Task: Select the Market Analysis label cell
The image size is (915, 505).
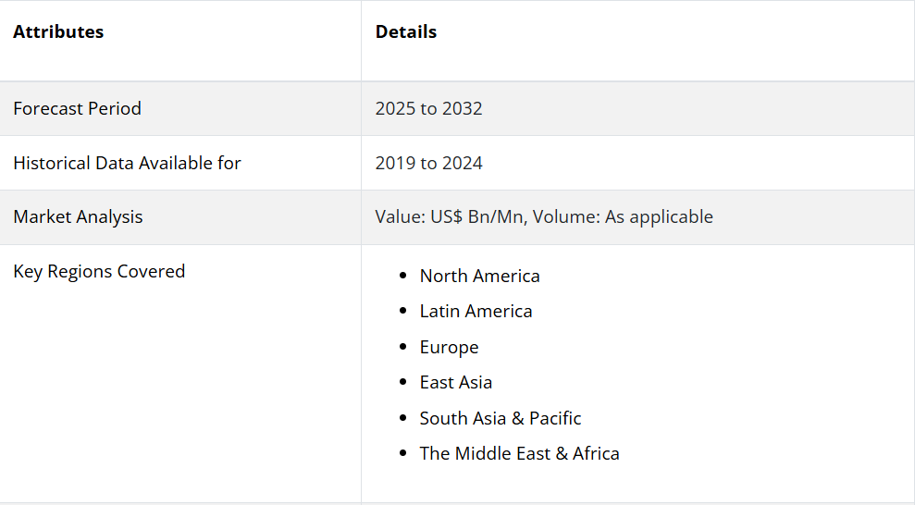Action: click(78, 217)
